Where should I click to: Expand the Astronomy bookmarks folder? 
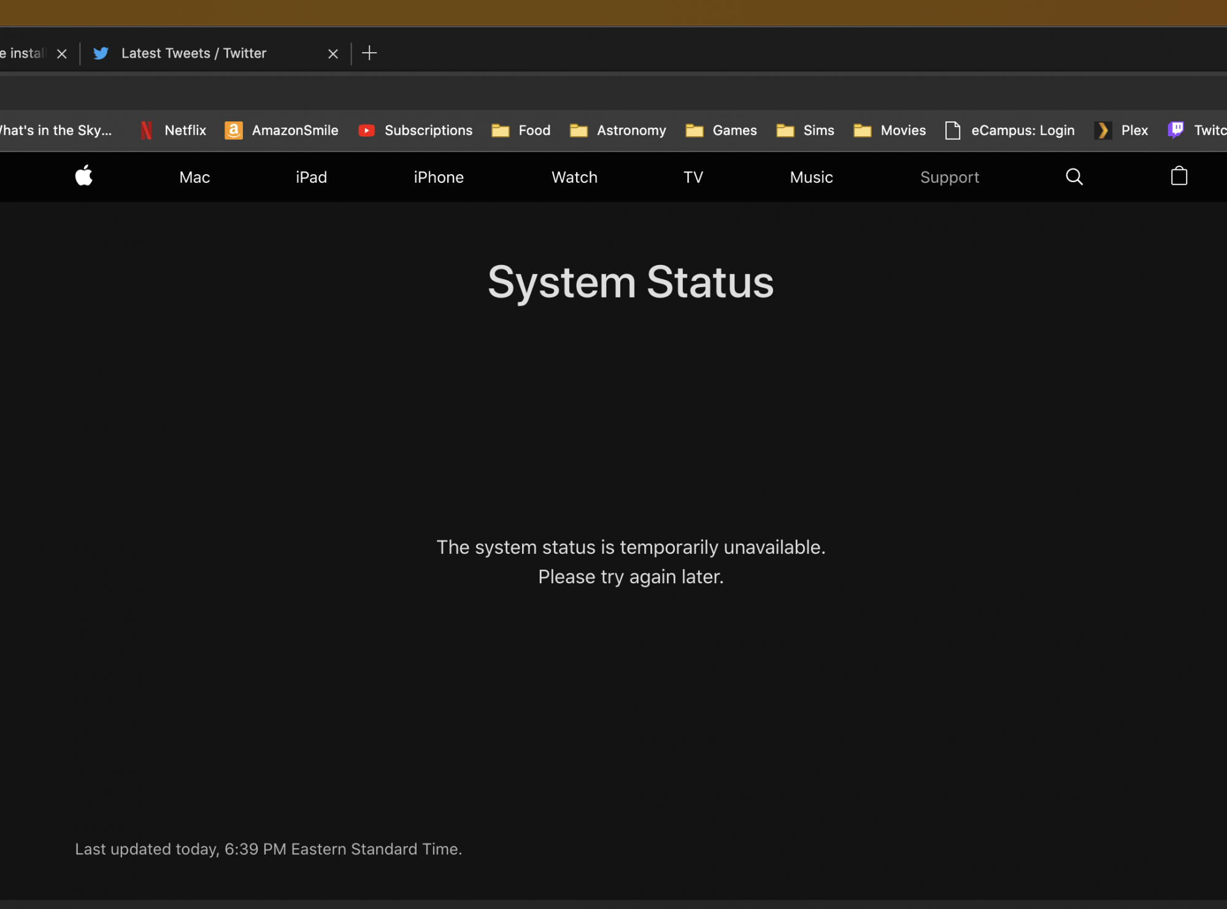pyautogui.click(x=618, y=131)
